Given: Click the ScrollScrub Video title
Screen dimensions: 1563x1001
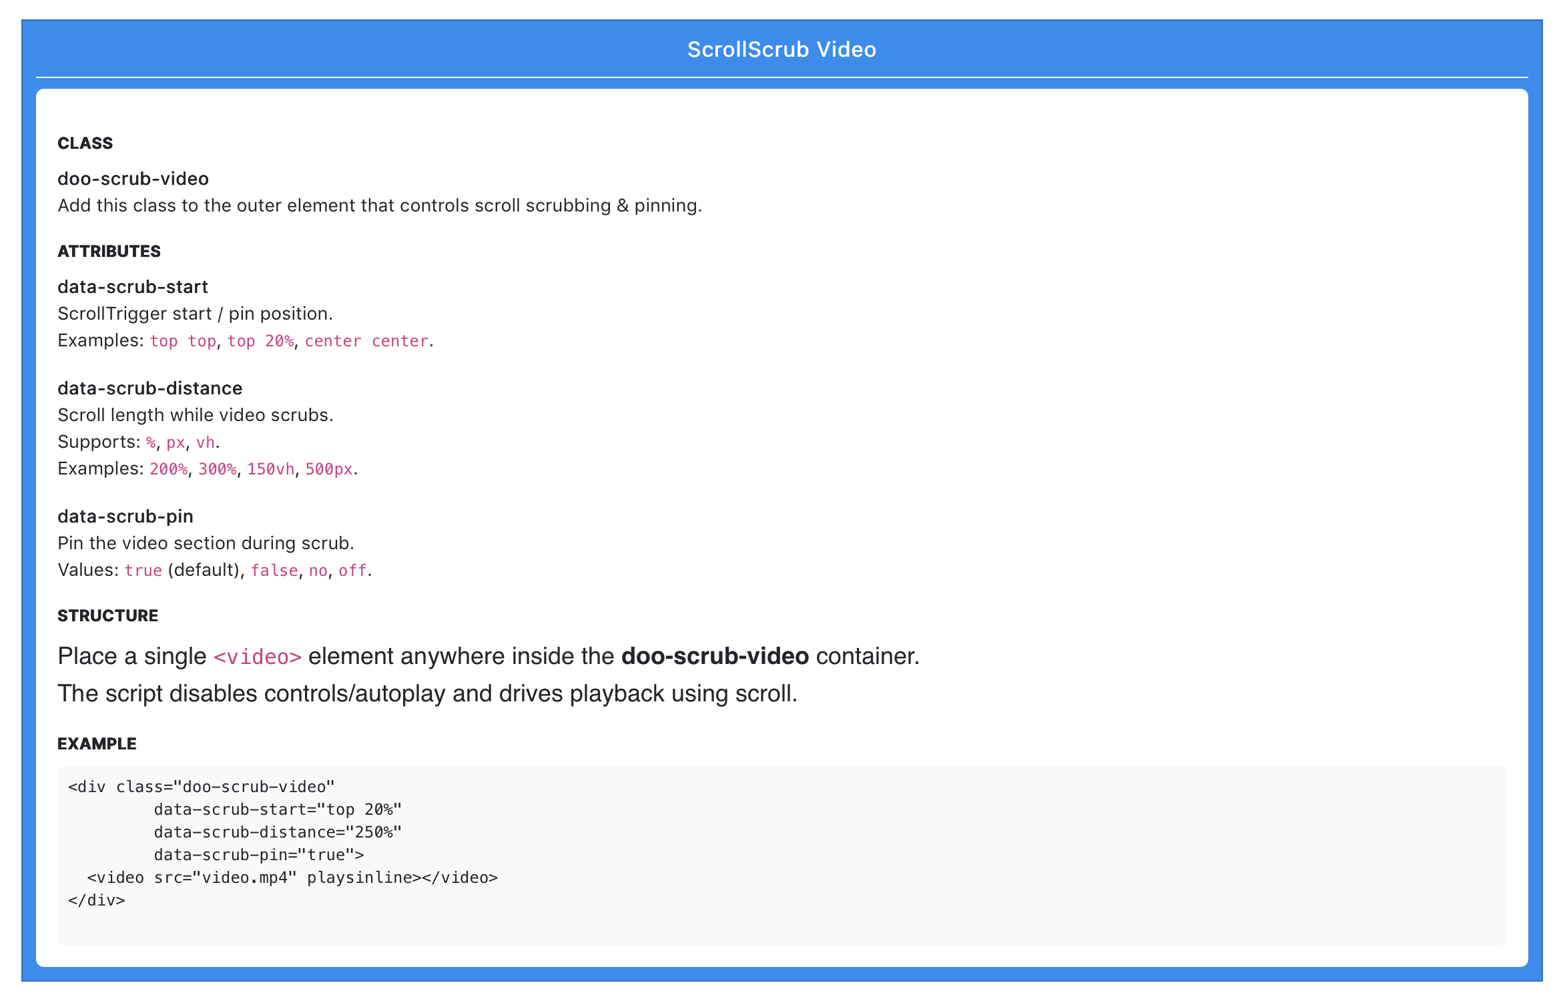Looking at the screenshot, I should tap(781, 49).
